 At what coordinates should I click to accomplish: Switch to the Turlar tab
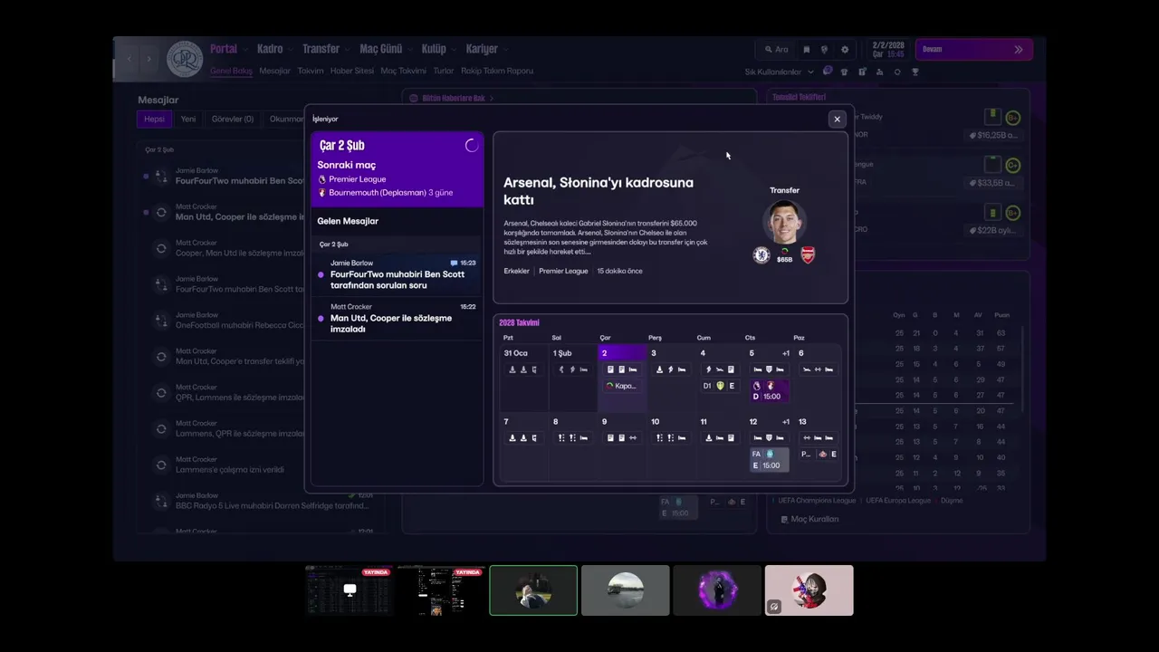[444, 71]
